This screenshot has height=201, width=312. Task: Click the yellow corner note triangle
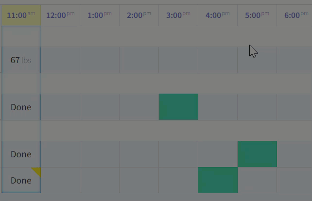(x=37, y=170)
